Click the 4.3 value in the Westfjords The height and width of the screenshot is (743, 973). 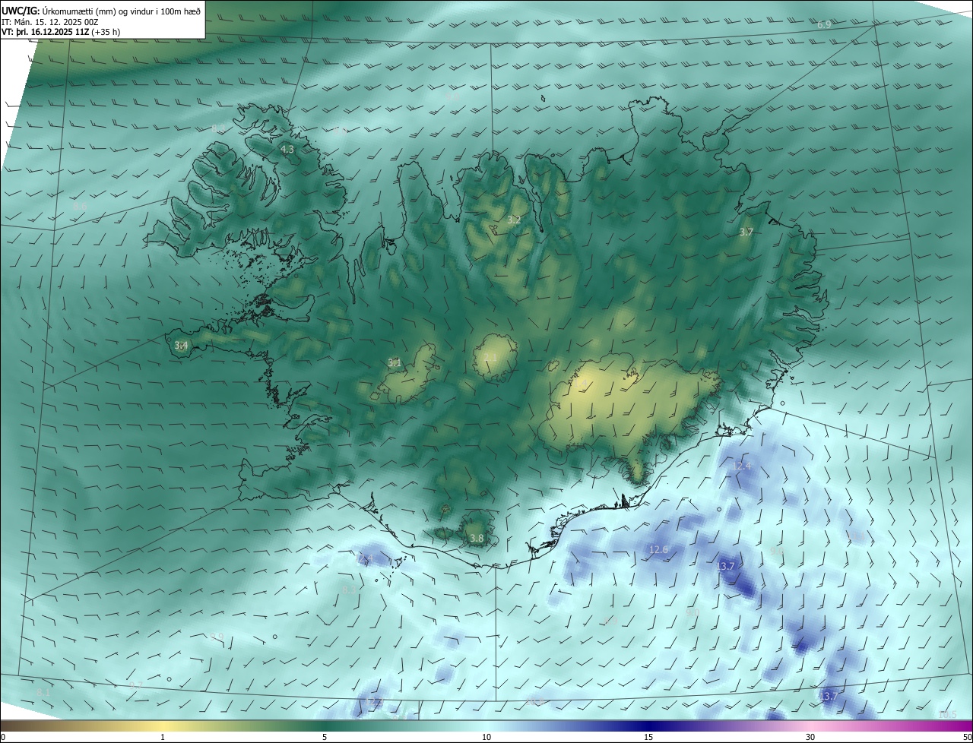(x=287, y=150)
